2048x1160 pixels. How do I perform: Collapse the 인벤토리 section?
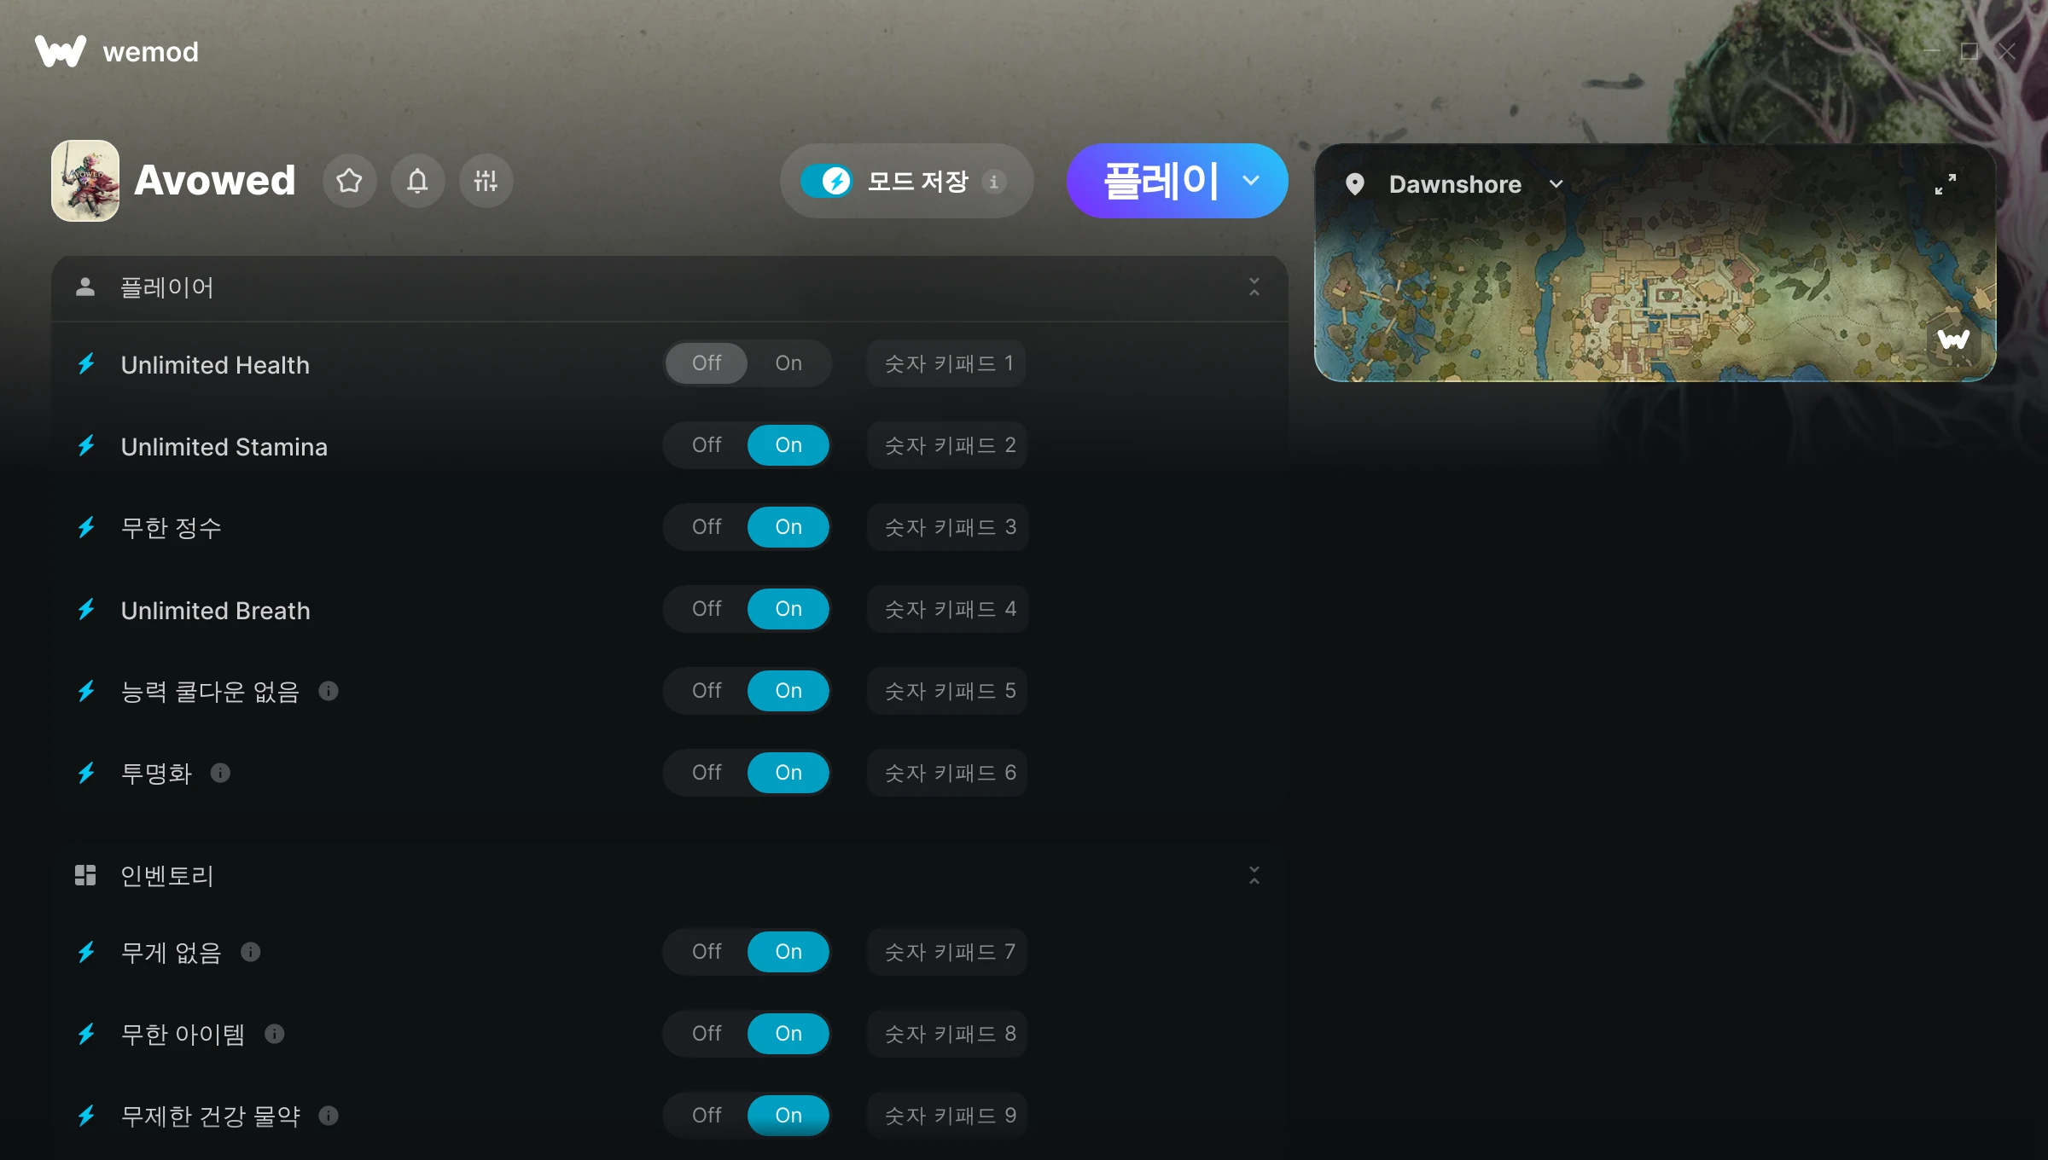pyautogui.click(x=1254, y=875)
